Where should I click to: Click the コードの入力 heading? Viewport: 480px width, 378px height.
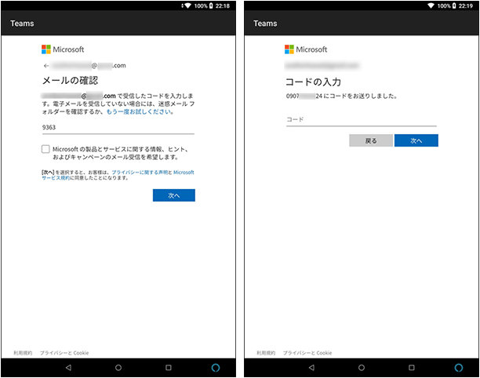pos(313,82)
